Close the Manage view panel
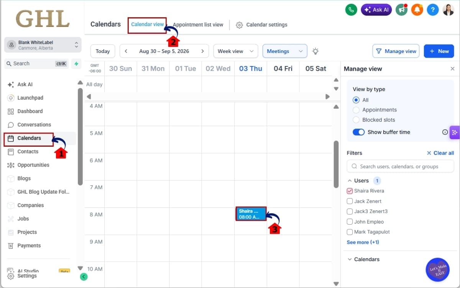 452,69
